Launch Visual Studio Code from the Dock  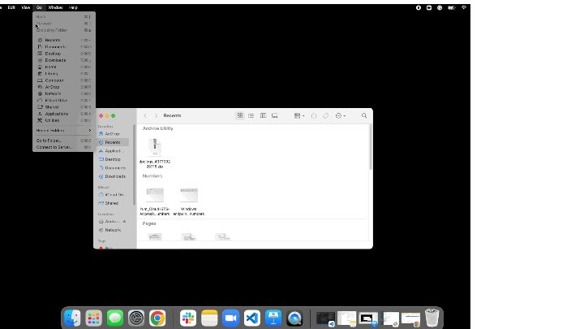point(251,318)
